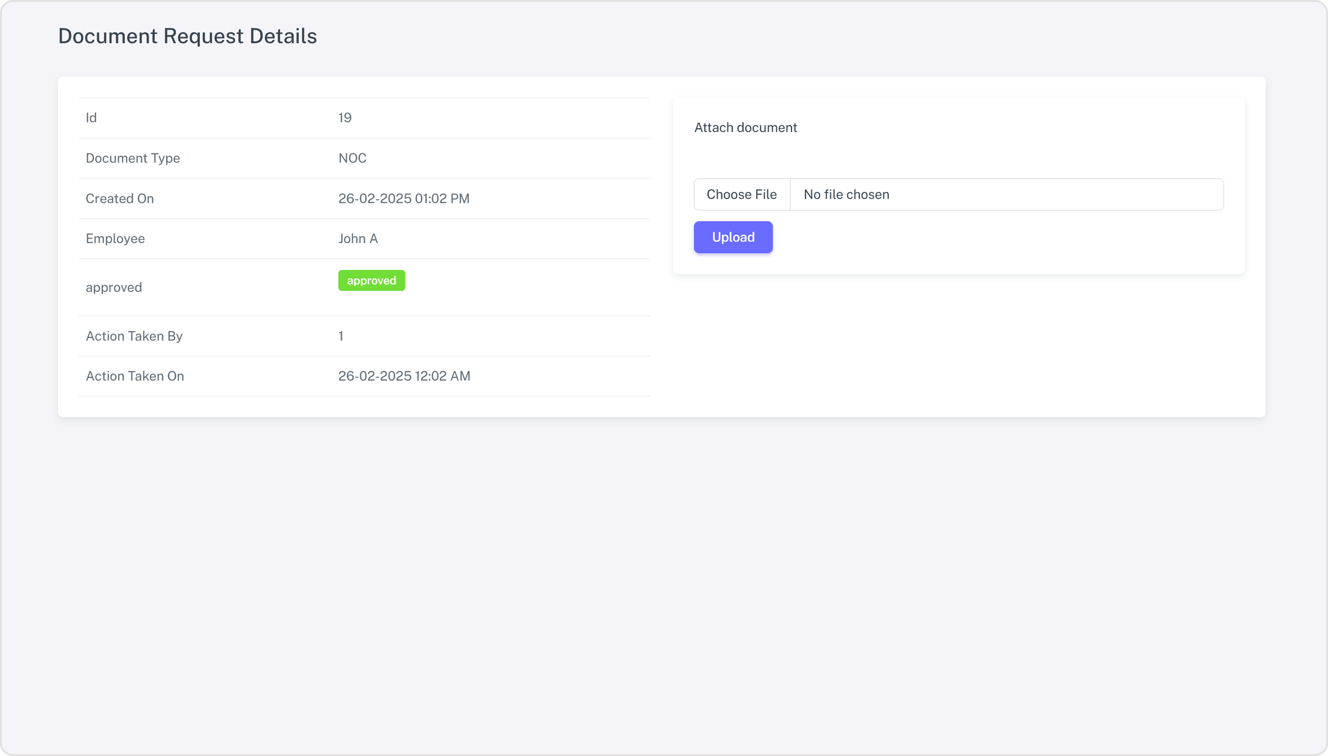Select the 'Document Request Details' heading
Viewport: 1328px width, 756px height.
pos(188,36)
